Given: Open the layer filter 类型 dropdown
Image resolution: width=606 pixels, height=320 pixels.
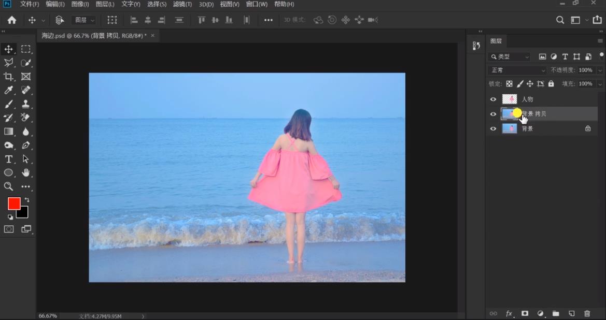Looking at the screenshot, I should coord(510,56).
